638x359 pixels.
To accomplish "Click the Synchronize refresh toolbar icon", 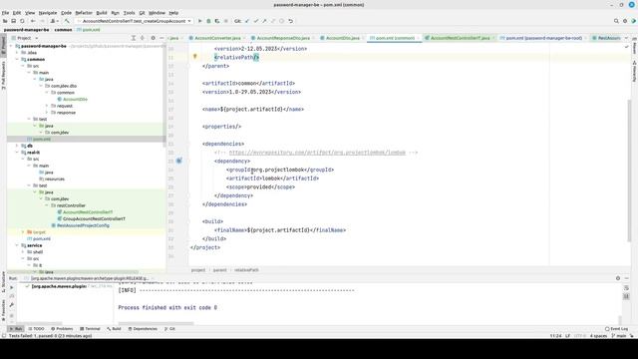I will pyautogui.click(x=22, y=21).
